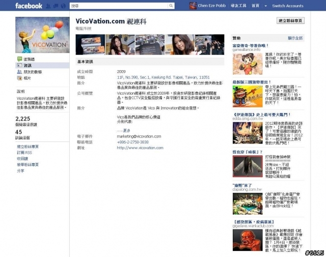Image resolution: width=326 pixels, height=257 pixels.
Task: Click the create fan page button at top right
Action: 290,20
